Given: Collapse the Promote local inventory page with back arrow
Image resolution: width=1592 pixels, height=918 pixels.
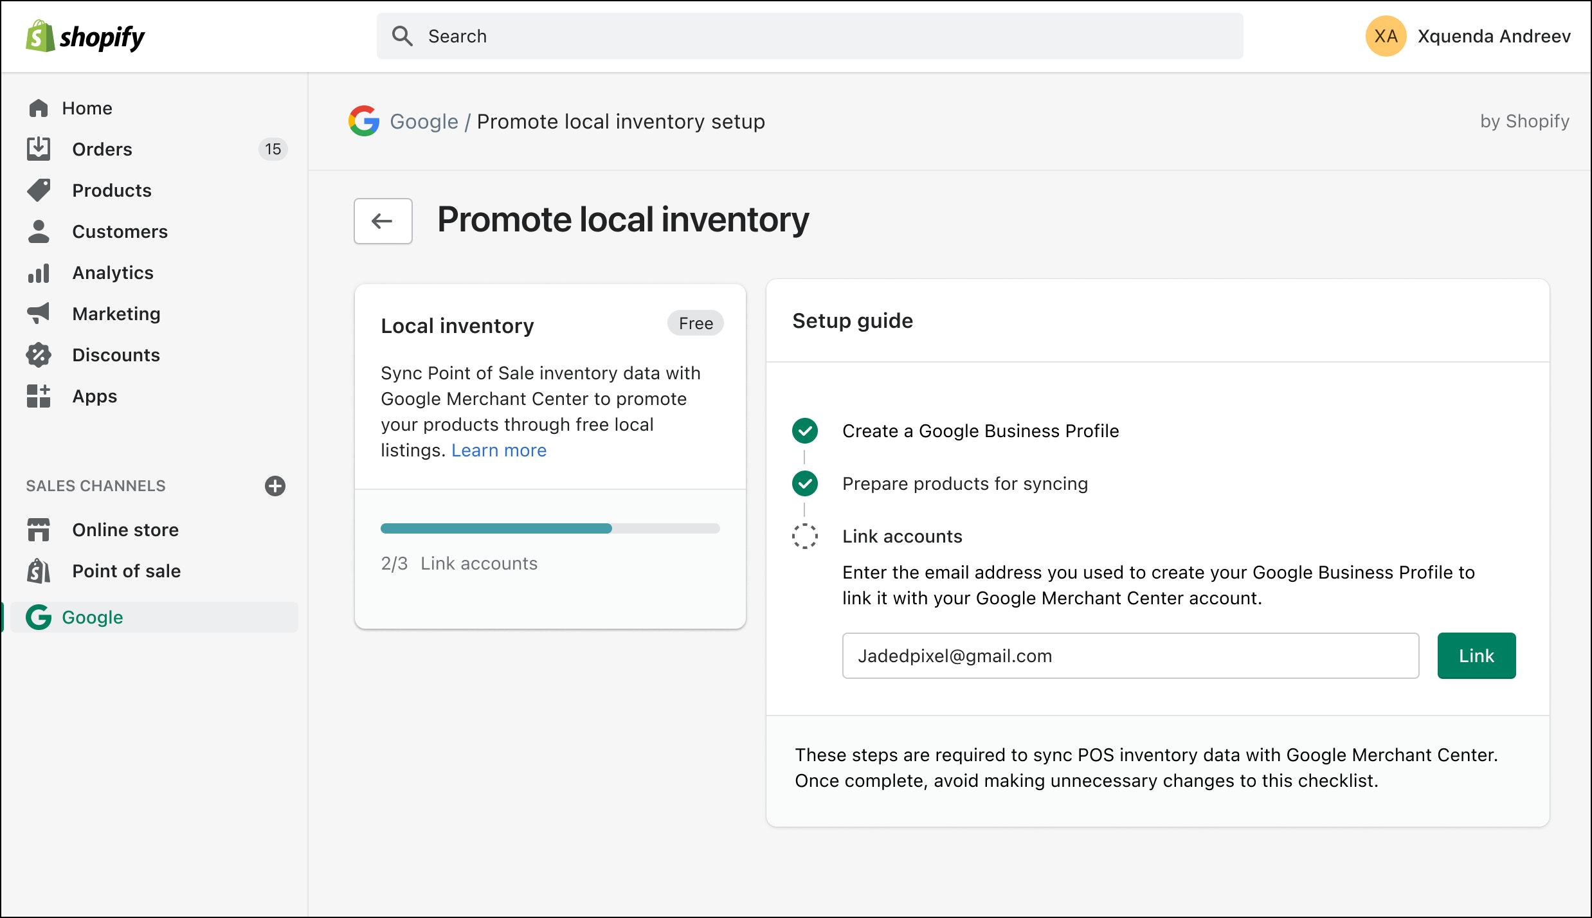Looking at the screenshot, I should (x=383, y=221).
